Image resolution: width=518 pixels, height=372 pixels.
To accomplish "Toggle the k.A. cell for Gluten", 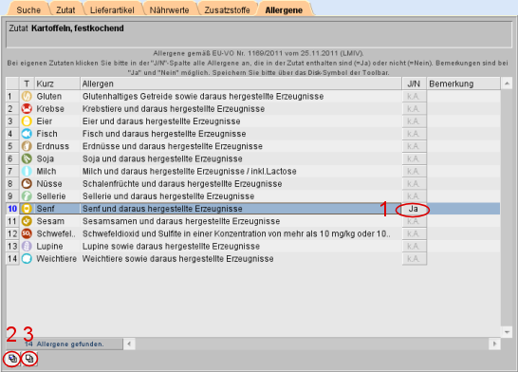I will [x=414, y=97].
